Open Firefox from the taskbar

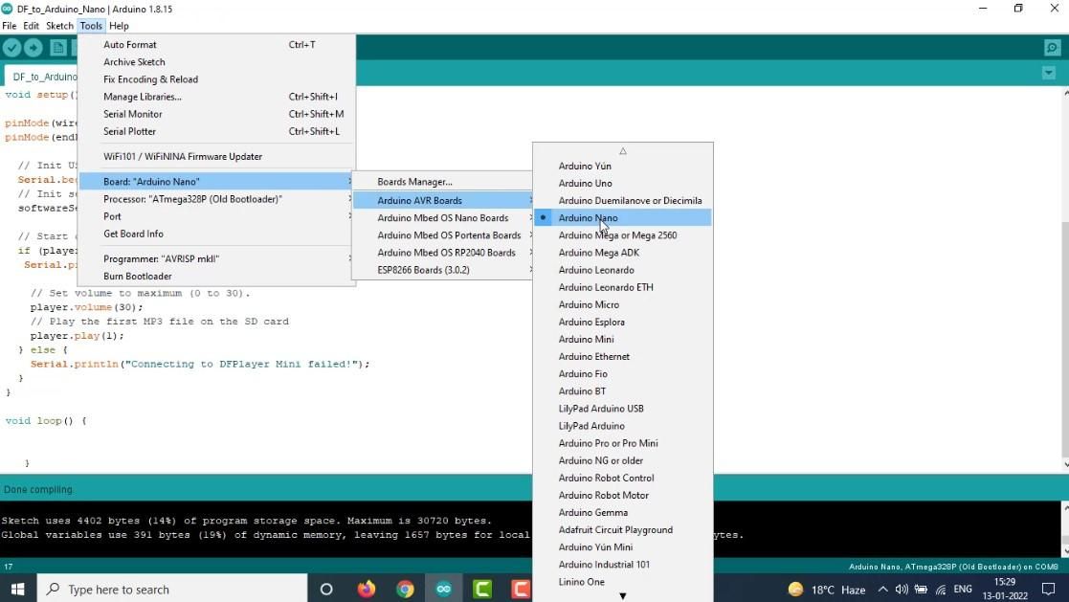point(367,589)
